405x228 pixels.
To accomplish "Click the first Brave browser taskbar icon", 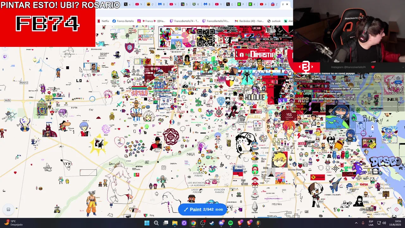I will 240,223.
